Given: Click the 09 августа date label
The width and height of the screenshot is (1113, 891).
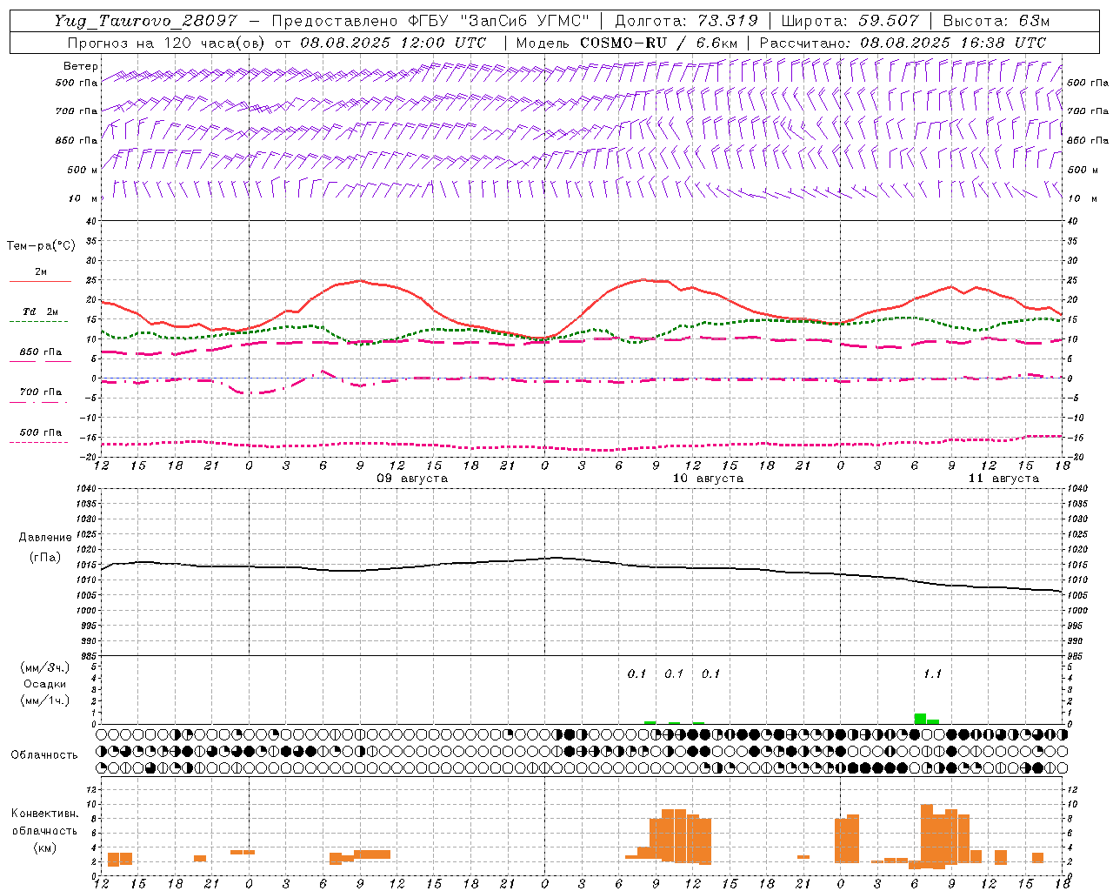Looking at the screenshot, I should pyautogui.click(x=412, y=479).
